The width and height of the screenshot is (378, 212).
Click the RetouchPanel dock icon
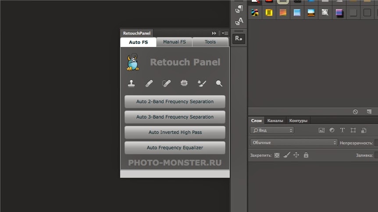(239, 39)
